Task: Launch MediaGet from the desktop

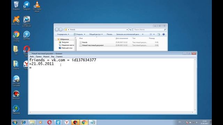Action: click(16, 110)
